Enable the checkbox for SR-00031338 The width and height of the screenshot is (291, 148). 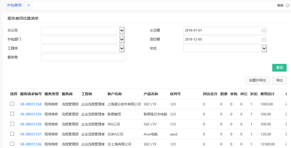click(12, 124)
